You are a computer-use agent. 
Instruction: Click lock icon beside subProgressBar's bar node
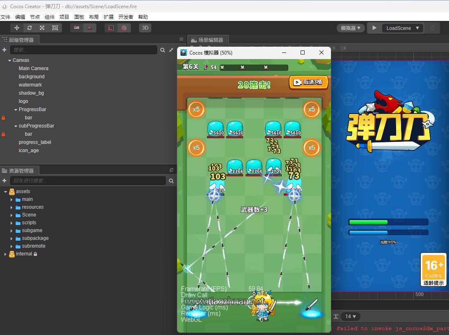(3, 134)
